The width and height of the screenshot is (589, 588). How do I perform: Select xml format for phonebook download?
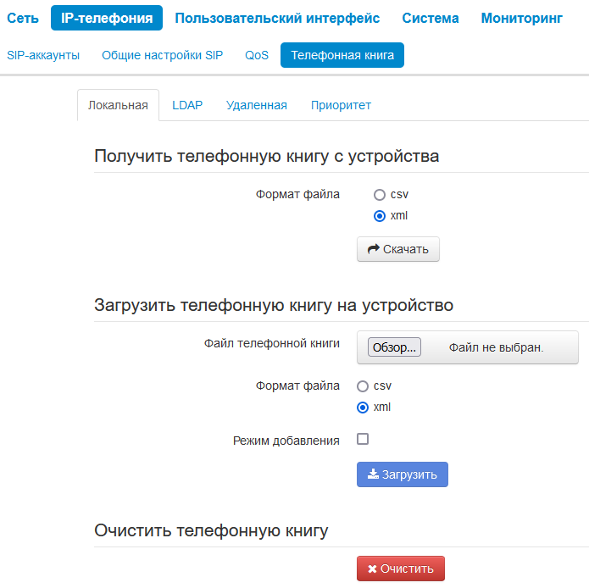coord(380,216)
